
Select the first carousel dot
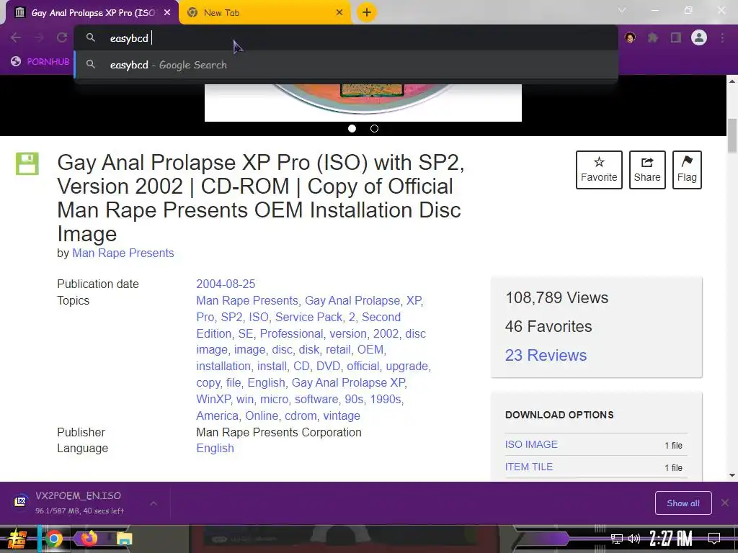tap(352, 128)
